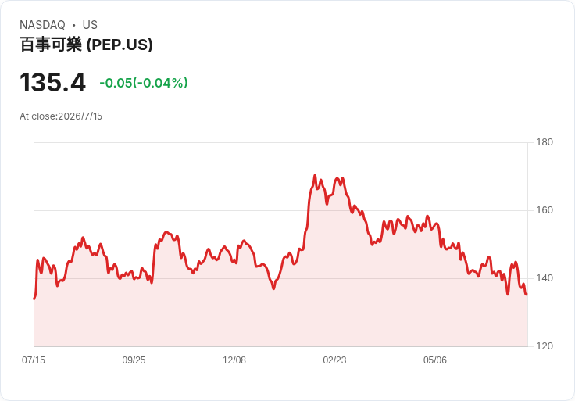
Task: Click the 140 y-axis price label
Action: (x=545, y=278)
